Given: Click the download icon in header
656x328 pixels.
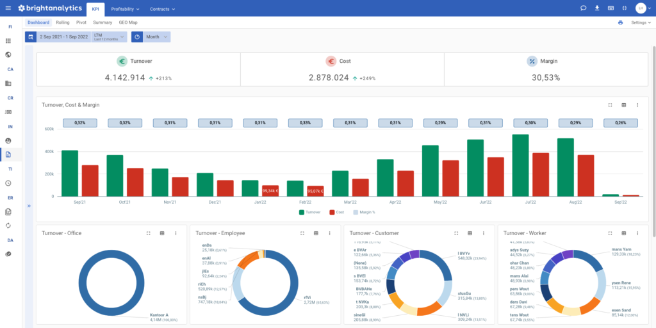Looking at the screenshot, I should coord(597,8).
